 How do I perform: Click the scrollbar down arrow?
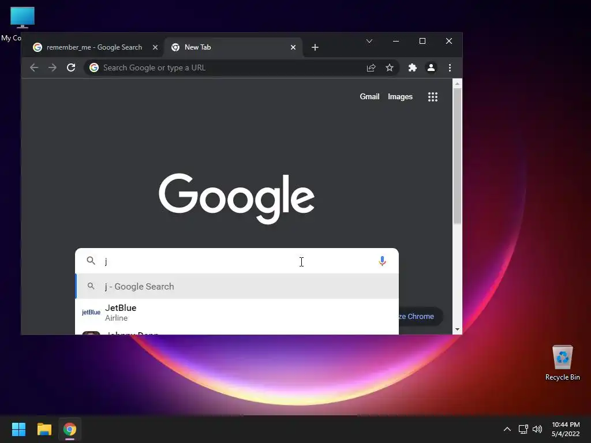(457, 329)
